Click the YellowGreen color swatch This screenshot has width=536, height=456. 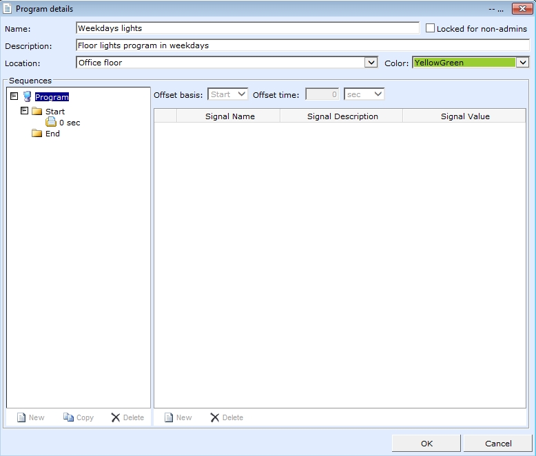click(x=464, y=63)
